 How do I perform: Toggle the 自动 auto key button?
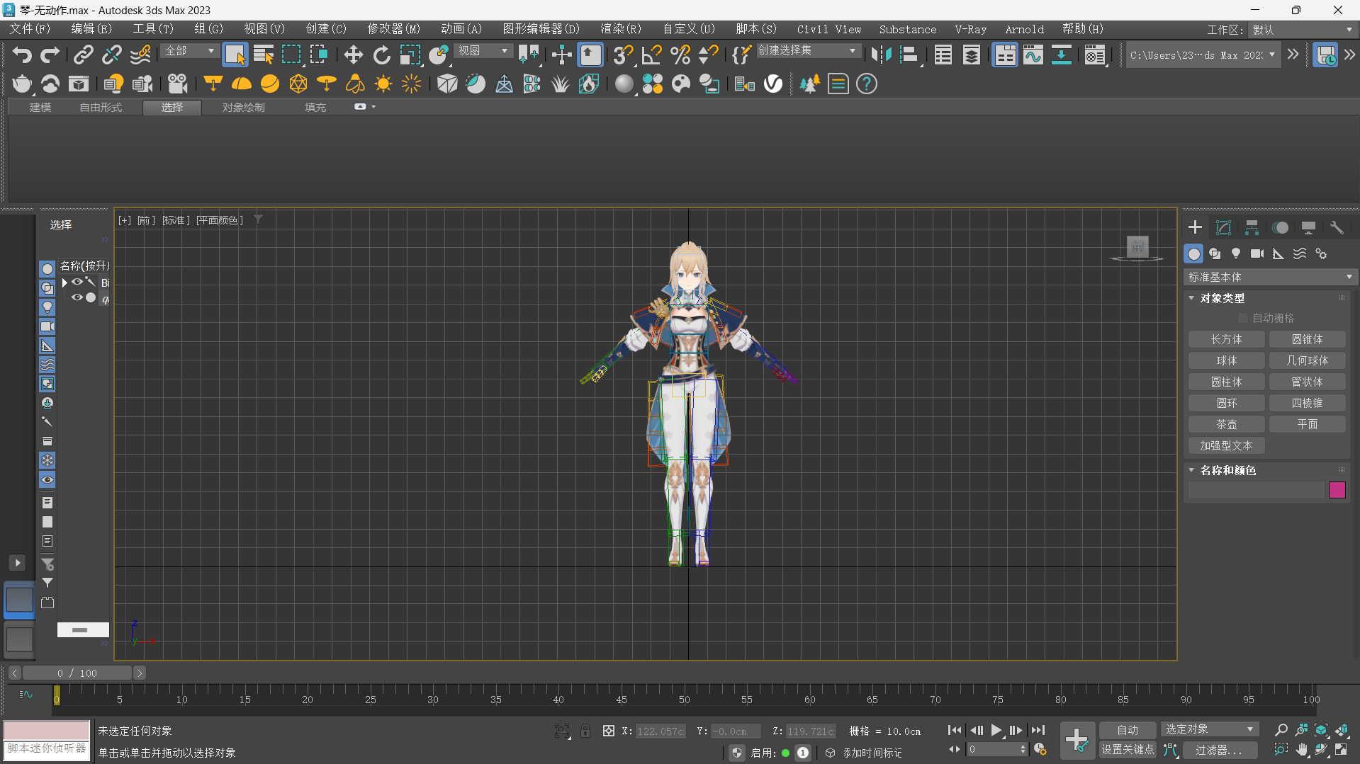1127,730
